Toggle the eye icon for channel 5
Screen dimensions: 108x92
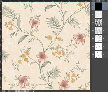(93, 54)
